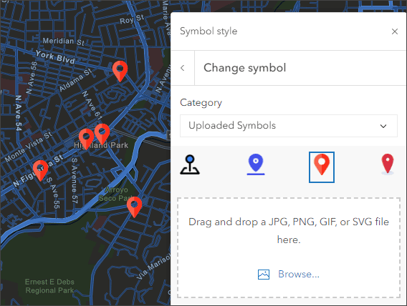Go back using the left chevron arrow

point(183,68)
